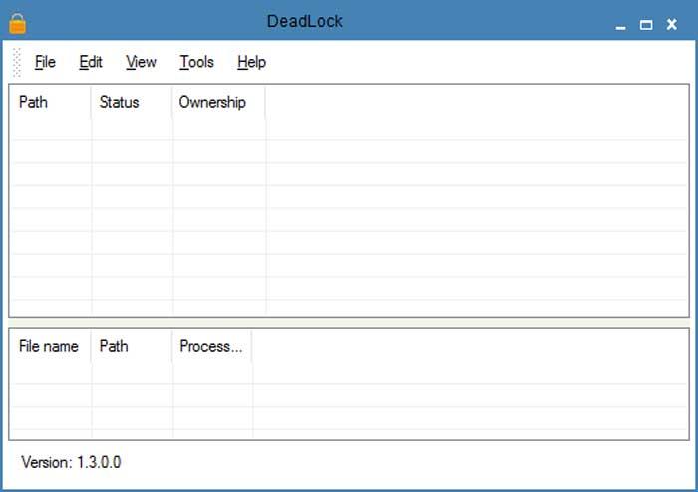Sort by Process column header
Screen dimensions: 698x492
tap(211, 346)
